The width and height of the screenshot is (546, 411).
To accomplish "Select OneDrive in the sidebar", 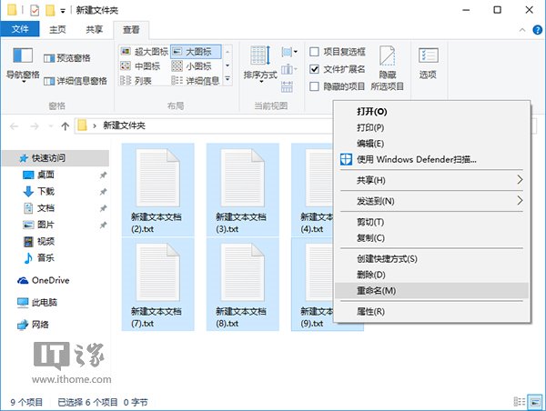I will (x=50, y=280).
